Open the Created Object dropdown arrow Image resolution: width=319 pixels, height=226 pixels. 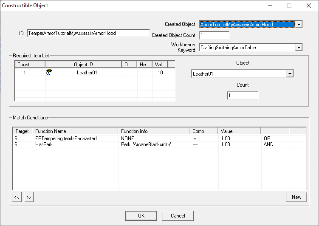pos(299,25)
